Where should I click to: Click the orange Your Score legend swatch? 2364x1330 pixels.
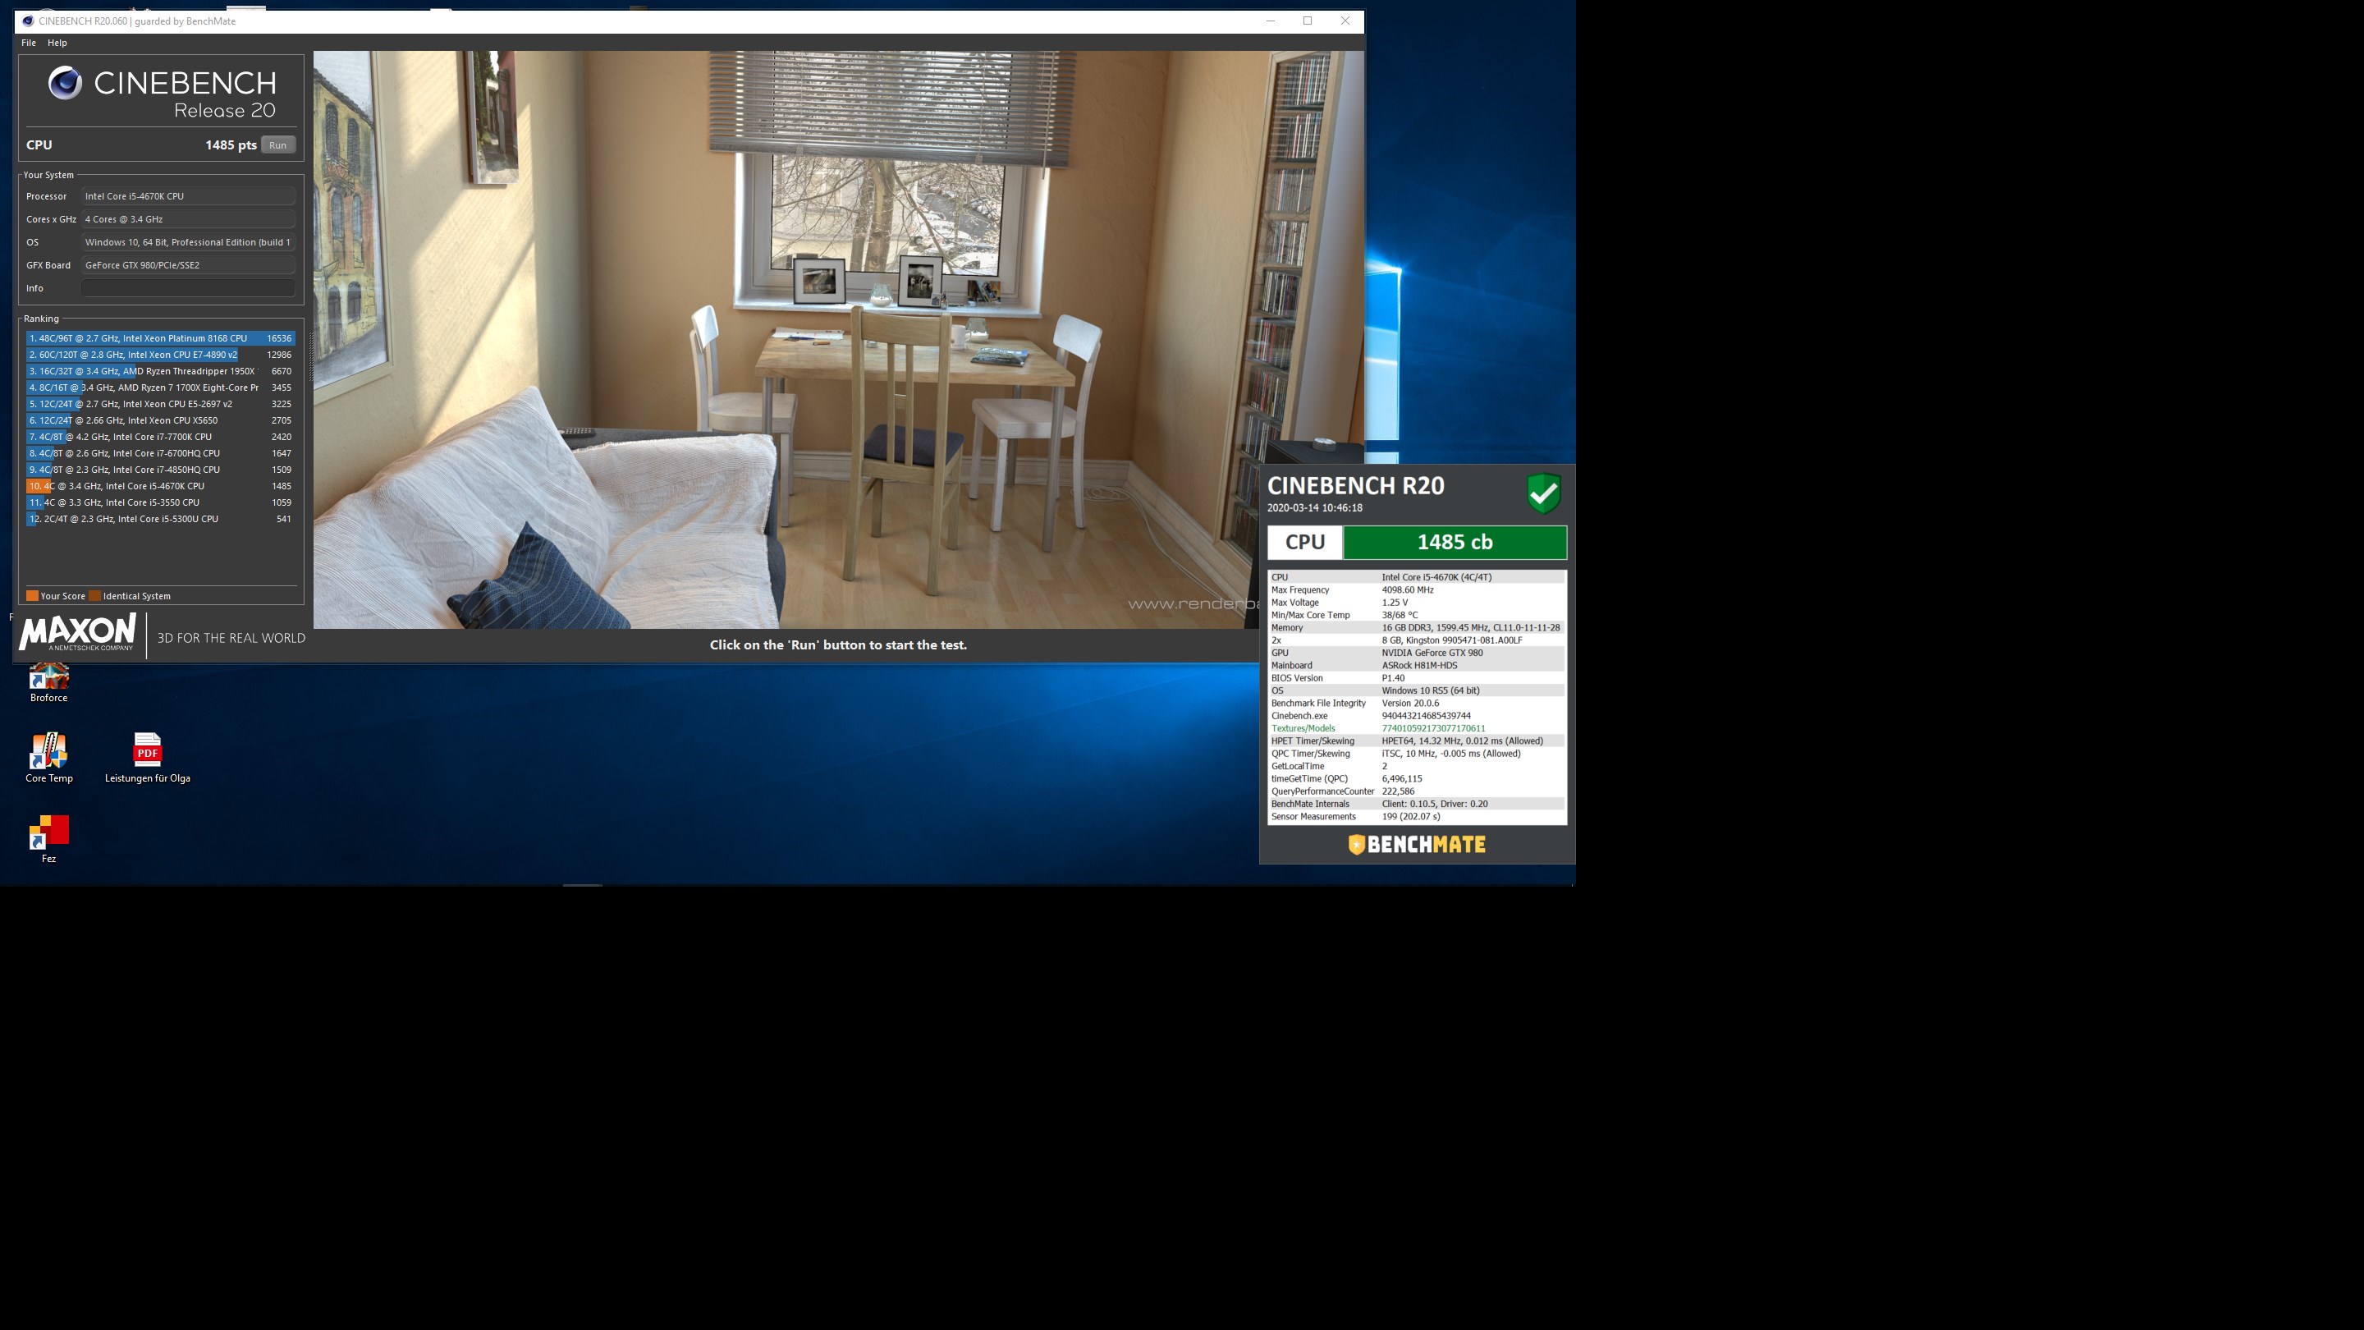(x=32, y=597)
